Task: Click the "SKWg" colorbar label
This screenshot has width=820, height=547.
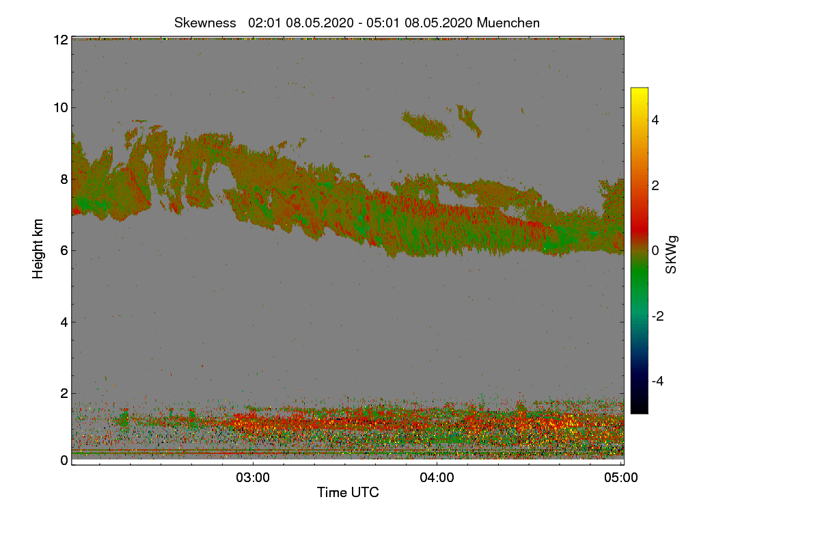Action: [672, 254]
